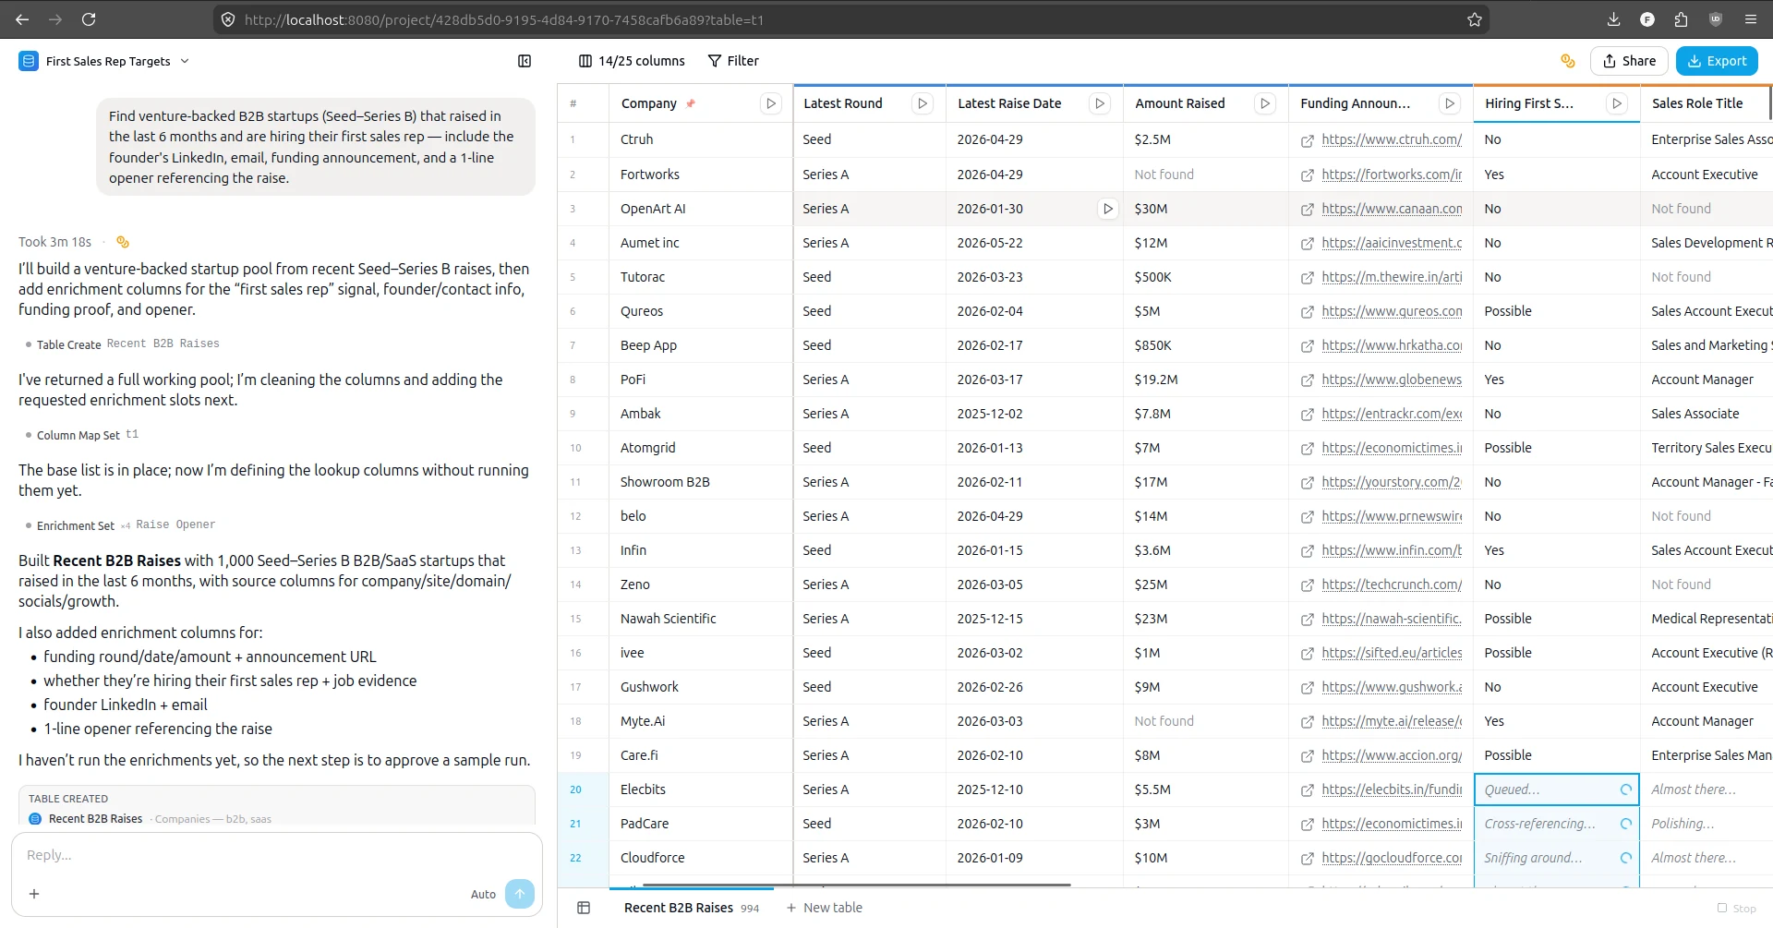Open the Recent B2B Raises table card
This screenshot has width=1773, height=928.
pyautogui.click(x=277, y=809)
